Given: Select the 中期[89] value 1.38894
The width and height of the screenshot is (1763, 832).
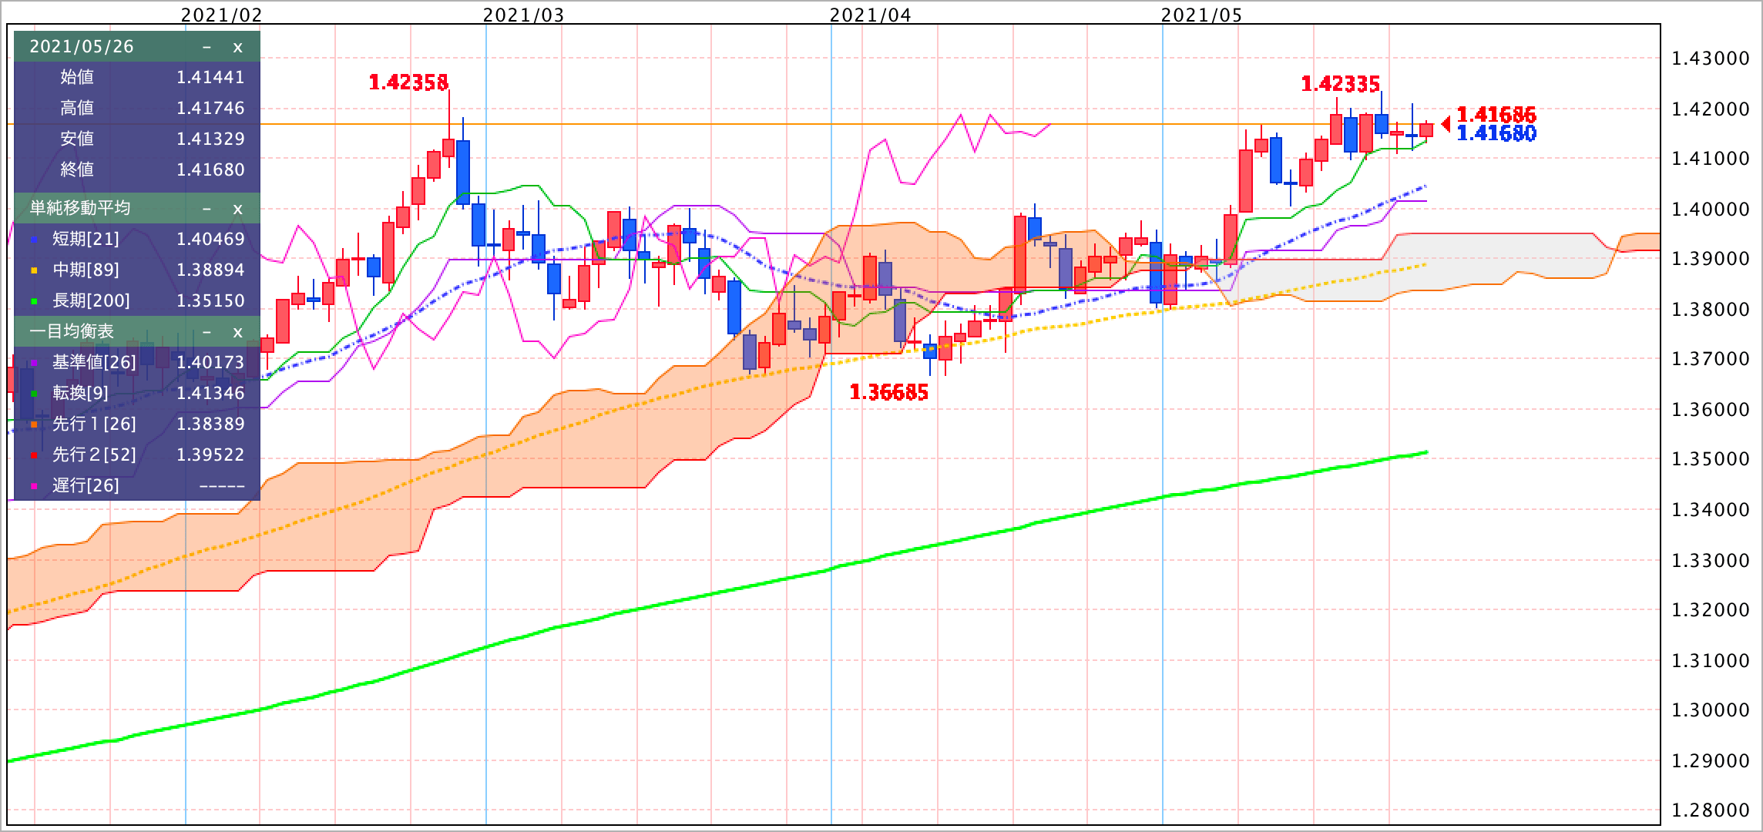Looking at the screenshot, I should 210,270.
